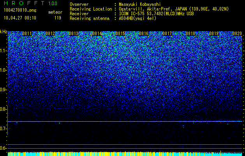Click the 0.7 kHz axis label
245x156 pixels.
3,129
